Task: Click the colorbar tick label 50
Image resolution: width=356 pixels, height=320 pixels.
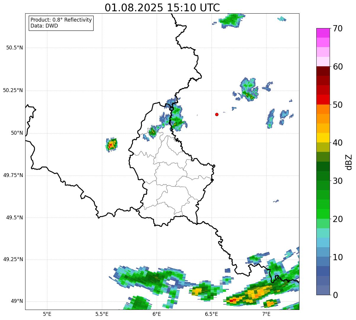Action: [338, 105]
